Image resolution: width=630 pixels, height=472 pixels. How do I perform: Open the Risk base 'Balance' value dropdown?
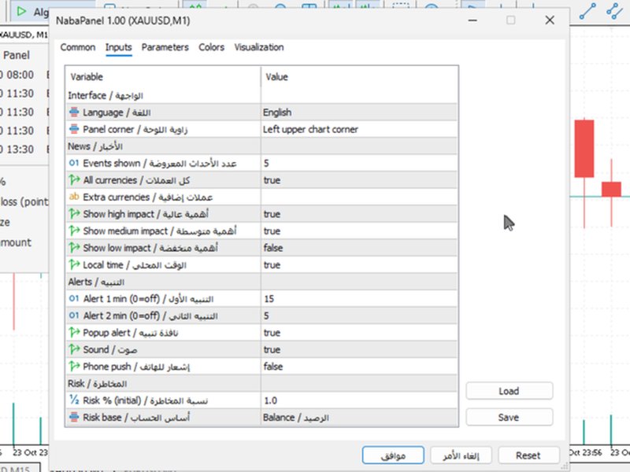[359, 418]
